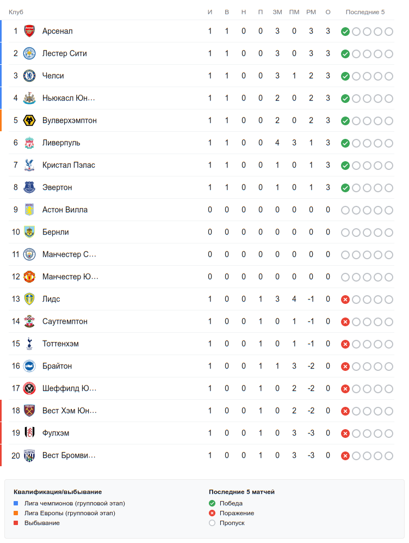
Task: Click the Клуб column header
Action: click(x=16, y=12)
